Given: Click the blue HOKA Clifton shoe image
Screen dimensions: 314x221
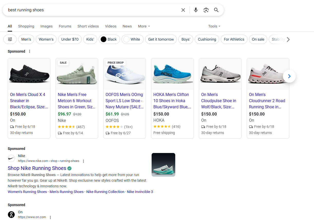Looking at the screenshot, I should coord(172,74).
